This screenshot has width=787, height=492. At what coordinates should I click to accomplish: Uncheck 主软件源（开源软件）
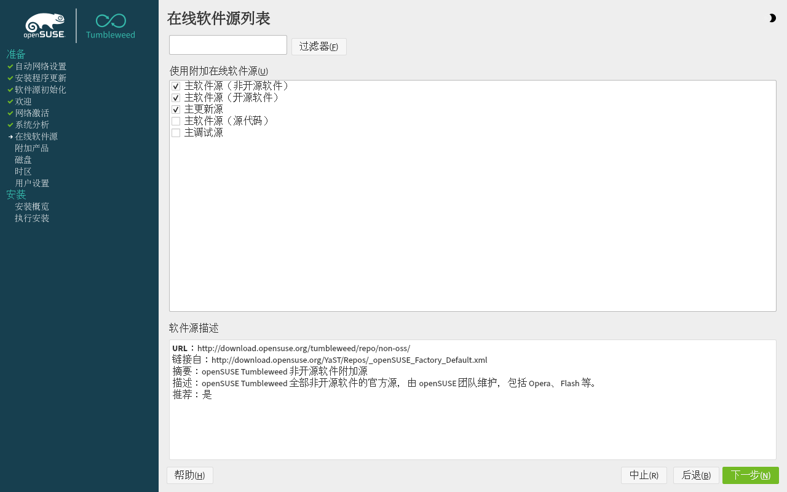coord(175,97)
